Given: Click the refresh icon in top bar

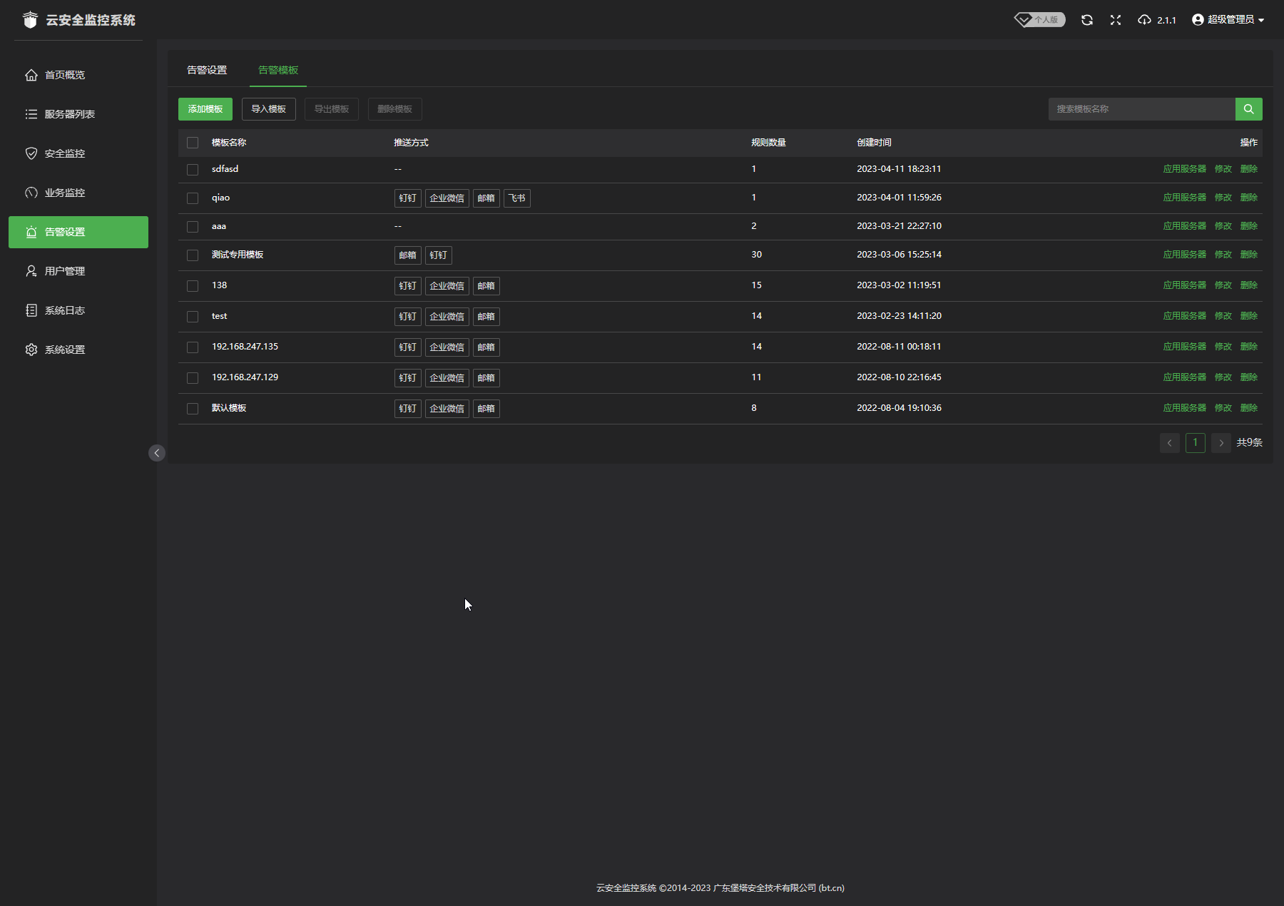Looking at the screenshot, I should point(1086,20).
